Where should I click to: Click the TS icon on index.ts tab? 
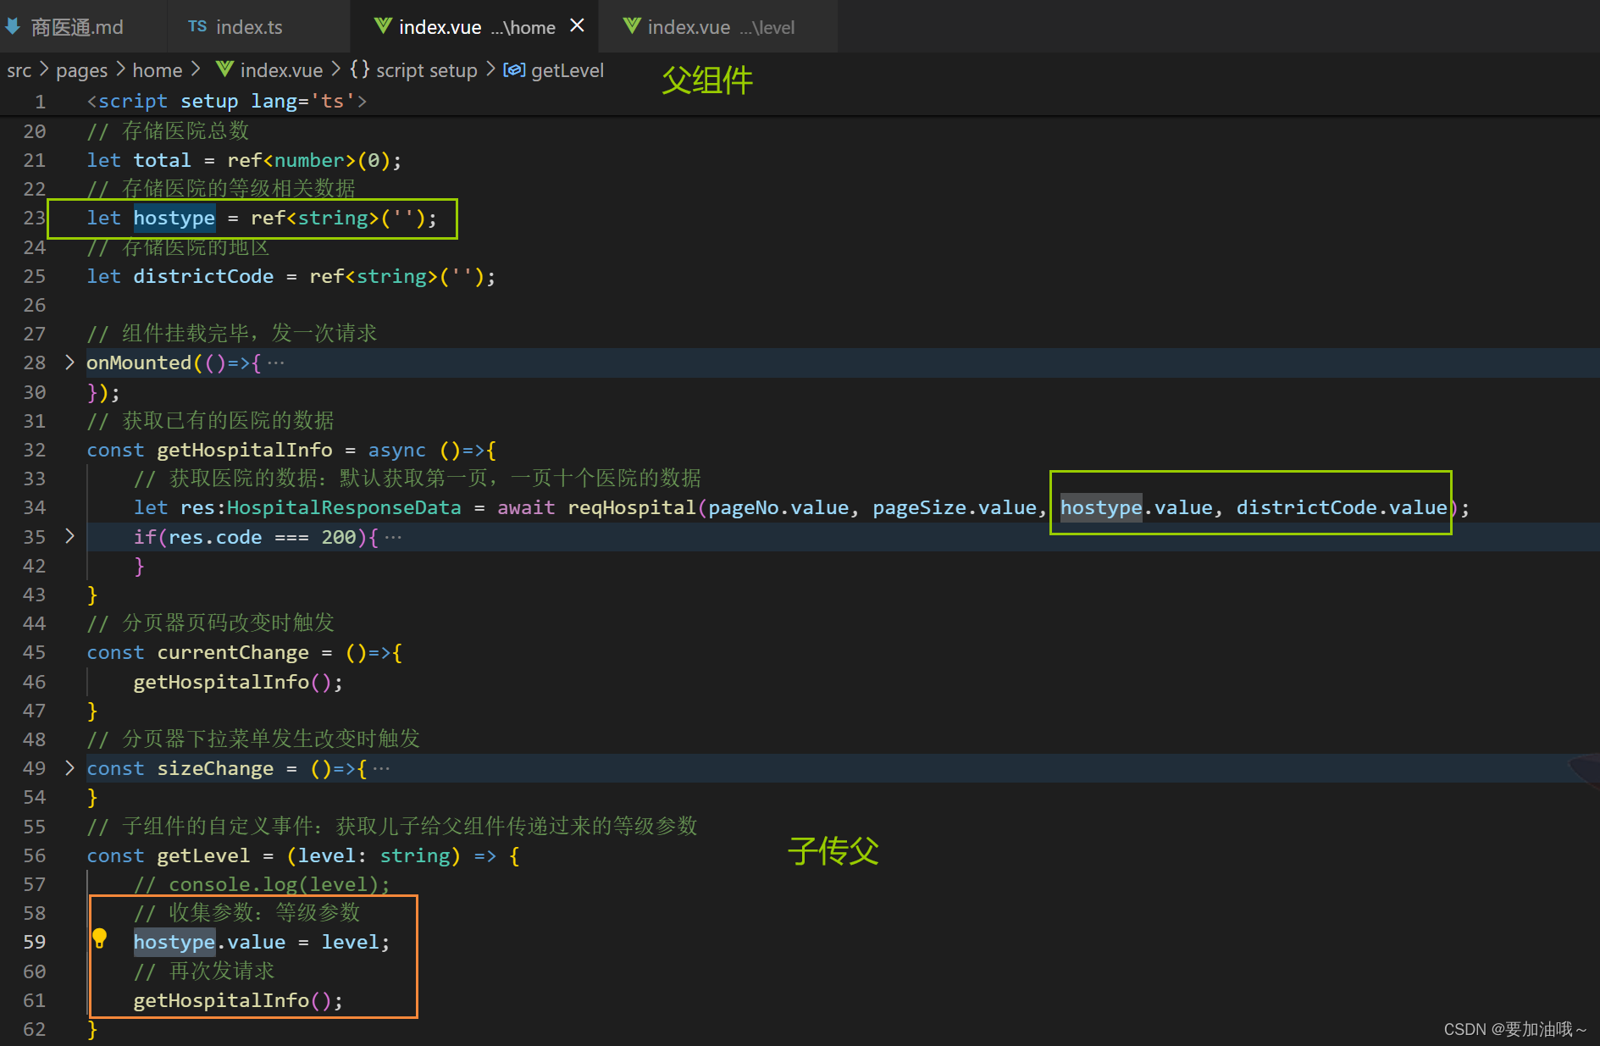point(197,26)
